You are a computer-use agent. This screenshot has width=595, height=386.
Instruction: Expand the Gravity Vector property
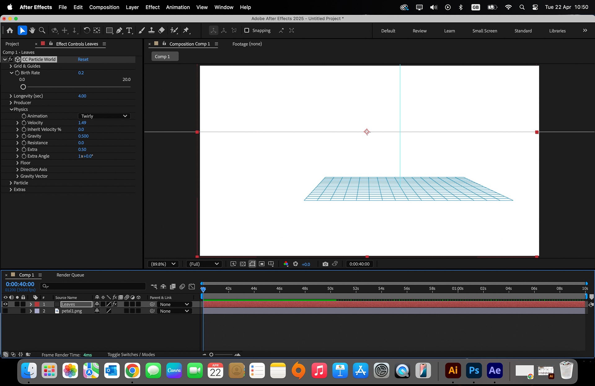click(x=17, y=176)
